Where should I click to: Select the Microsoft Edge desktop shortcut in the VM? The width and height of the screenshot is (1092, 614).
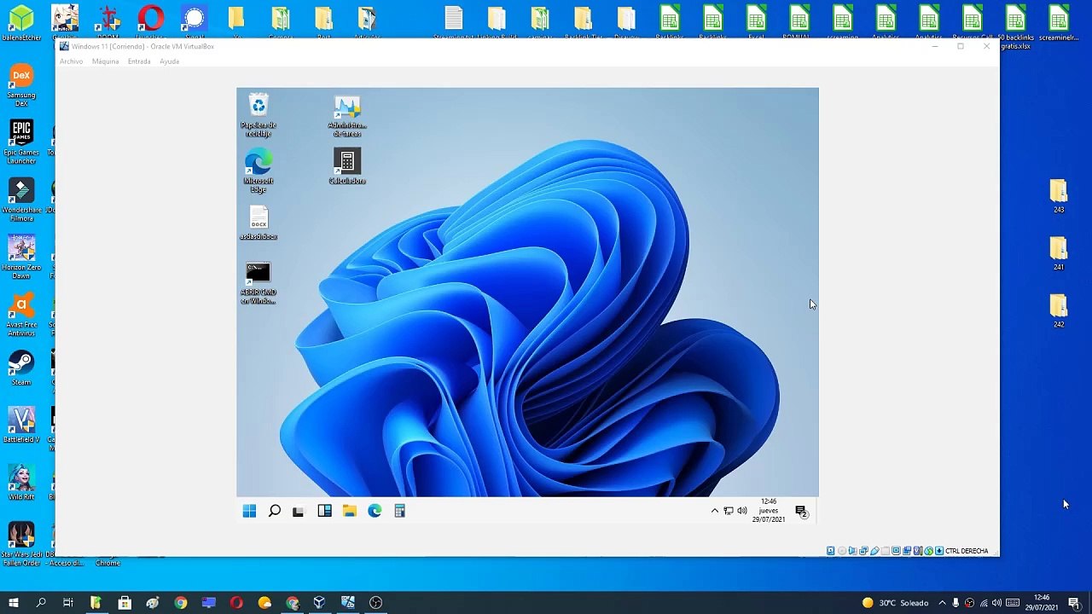258,171
